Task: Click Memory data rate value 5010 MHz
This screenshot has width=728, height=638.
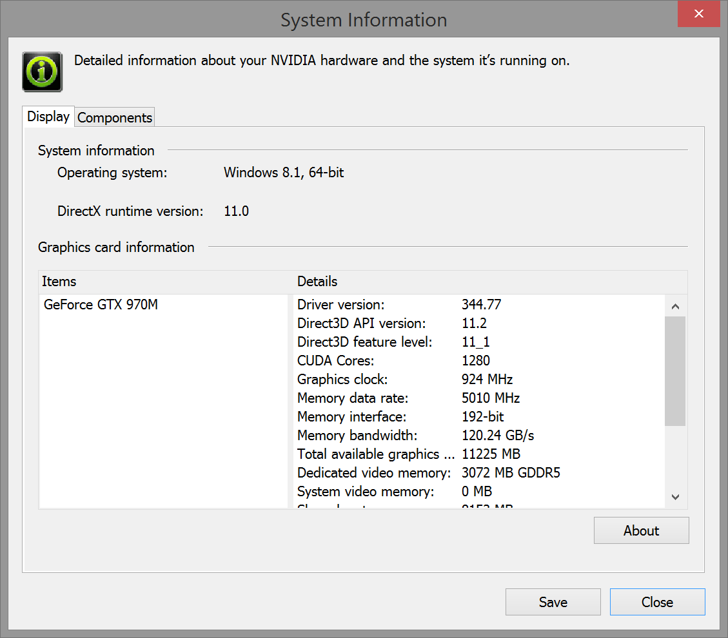Action: point(491,398)
